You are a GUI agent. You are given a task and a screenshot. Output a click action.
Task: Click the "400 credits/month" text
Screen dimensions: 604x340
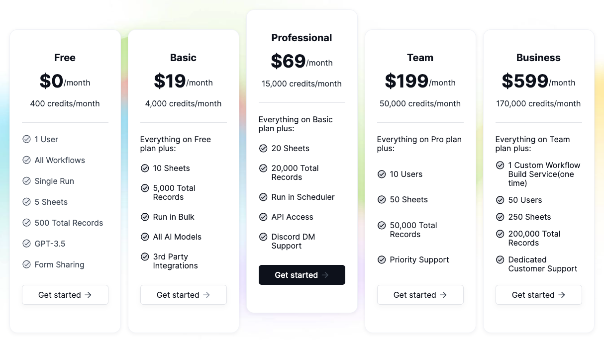click(x=65, y=103)
